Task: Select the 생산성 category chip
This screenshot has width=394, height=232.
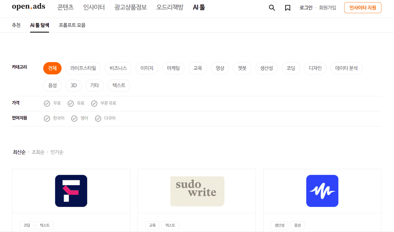Action: coord(266,68)
